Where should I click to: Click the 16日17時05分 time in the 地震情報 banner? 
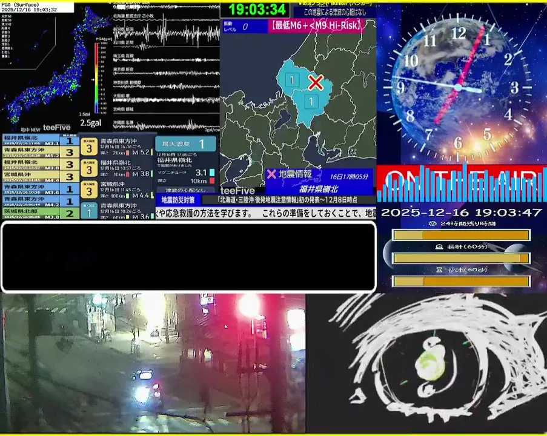349,176
